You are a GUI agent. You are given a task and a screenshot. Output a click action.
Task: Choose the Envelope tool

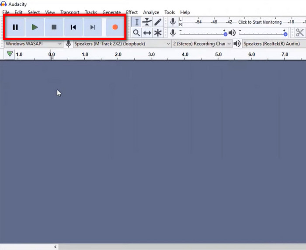147,22
